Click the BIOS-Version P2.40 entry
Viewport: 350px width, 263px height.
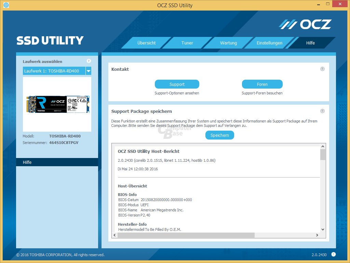coord(134,215)
